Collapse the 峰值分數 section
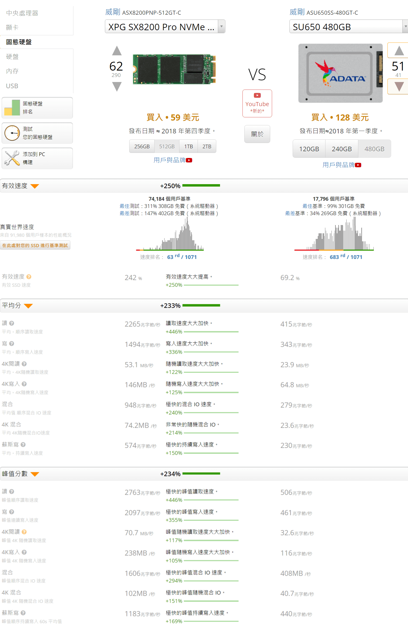The width and height of the screenshot is (408, 634). [x=35, y=474]
